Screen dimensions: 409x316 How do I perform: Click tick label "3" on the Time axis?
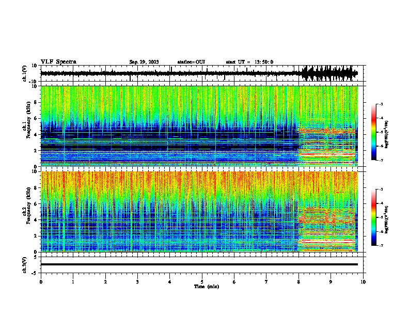[137, 282]
